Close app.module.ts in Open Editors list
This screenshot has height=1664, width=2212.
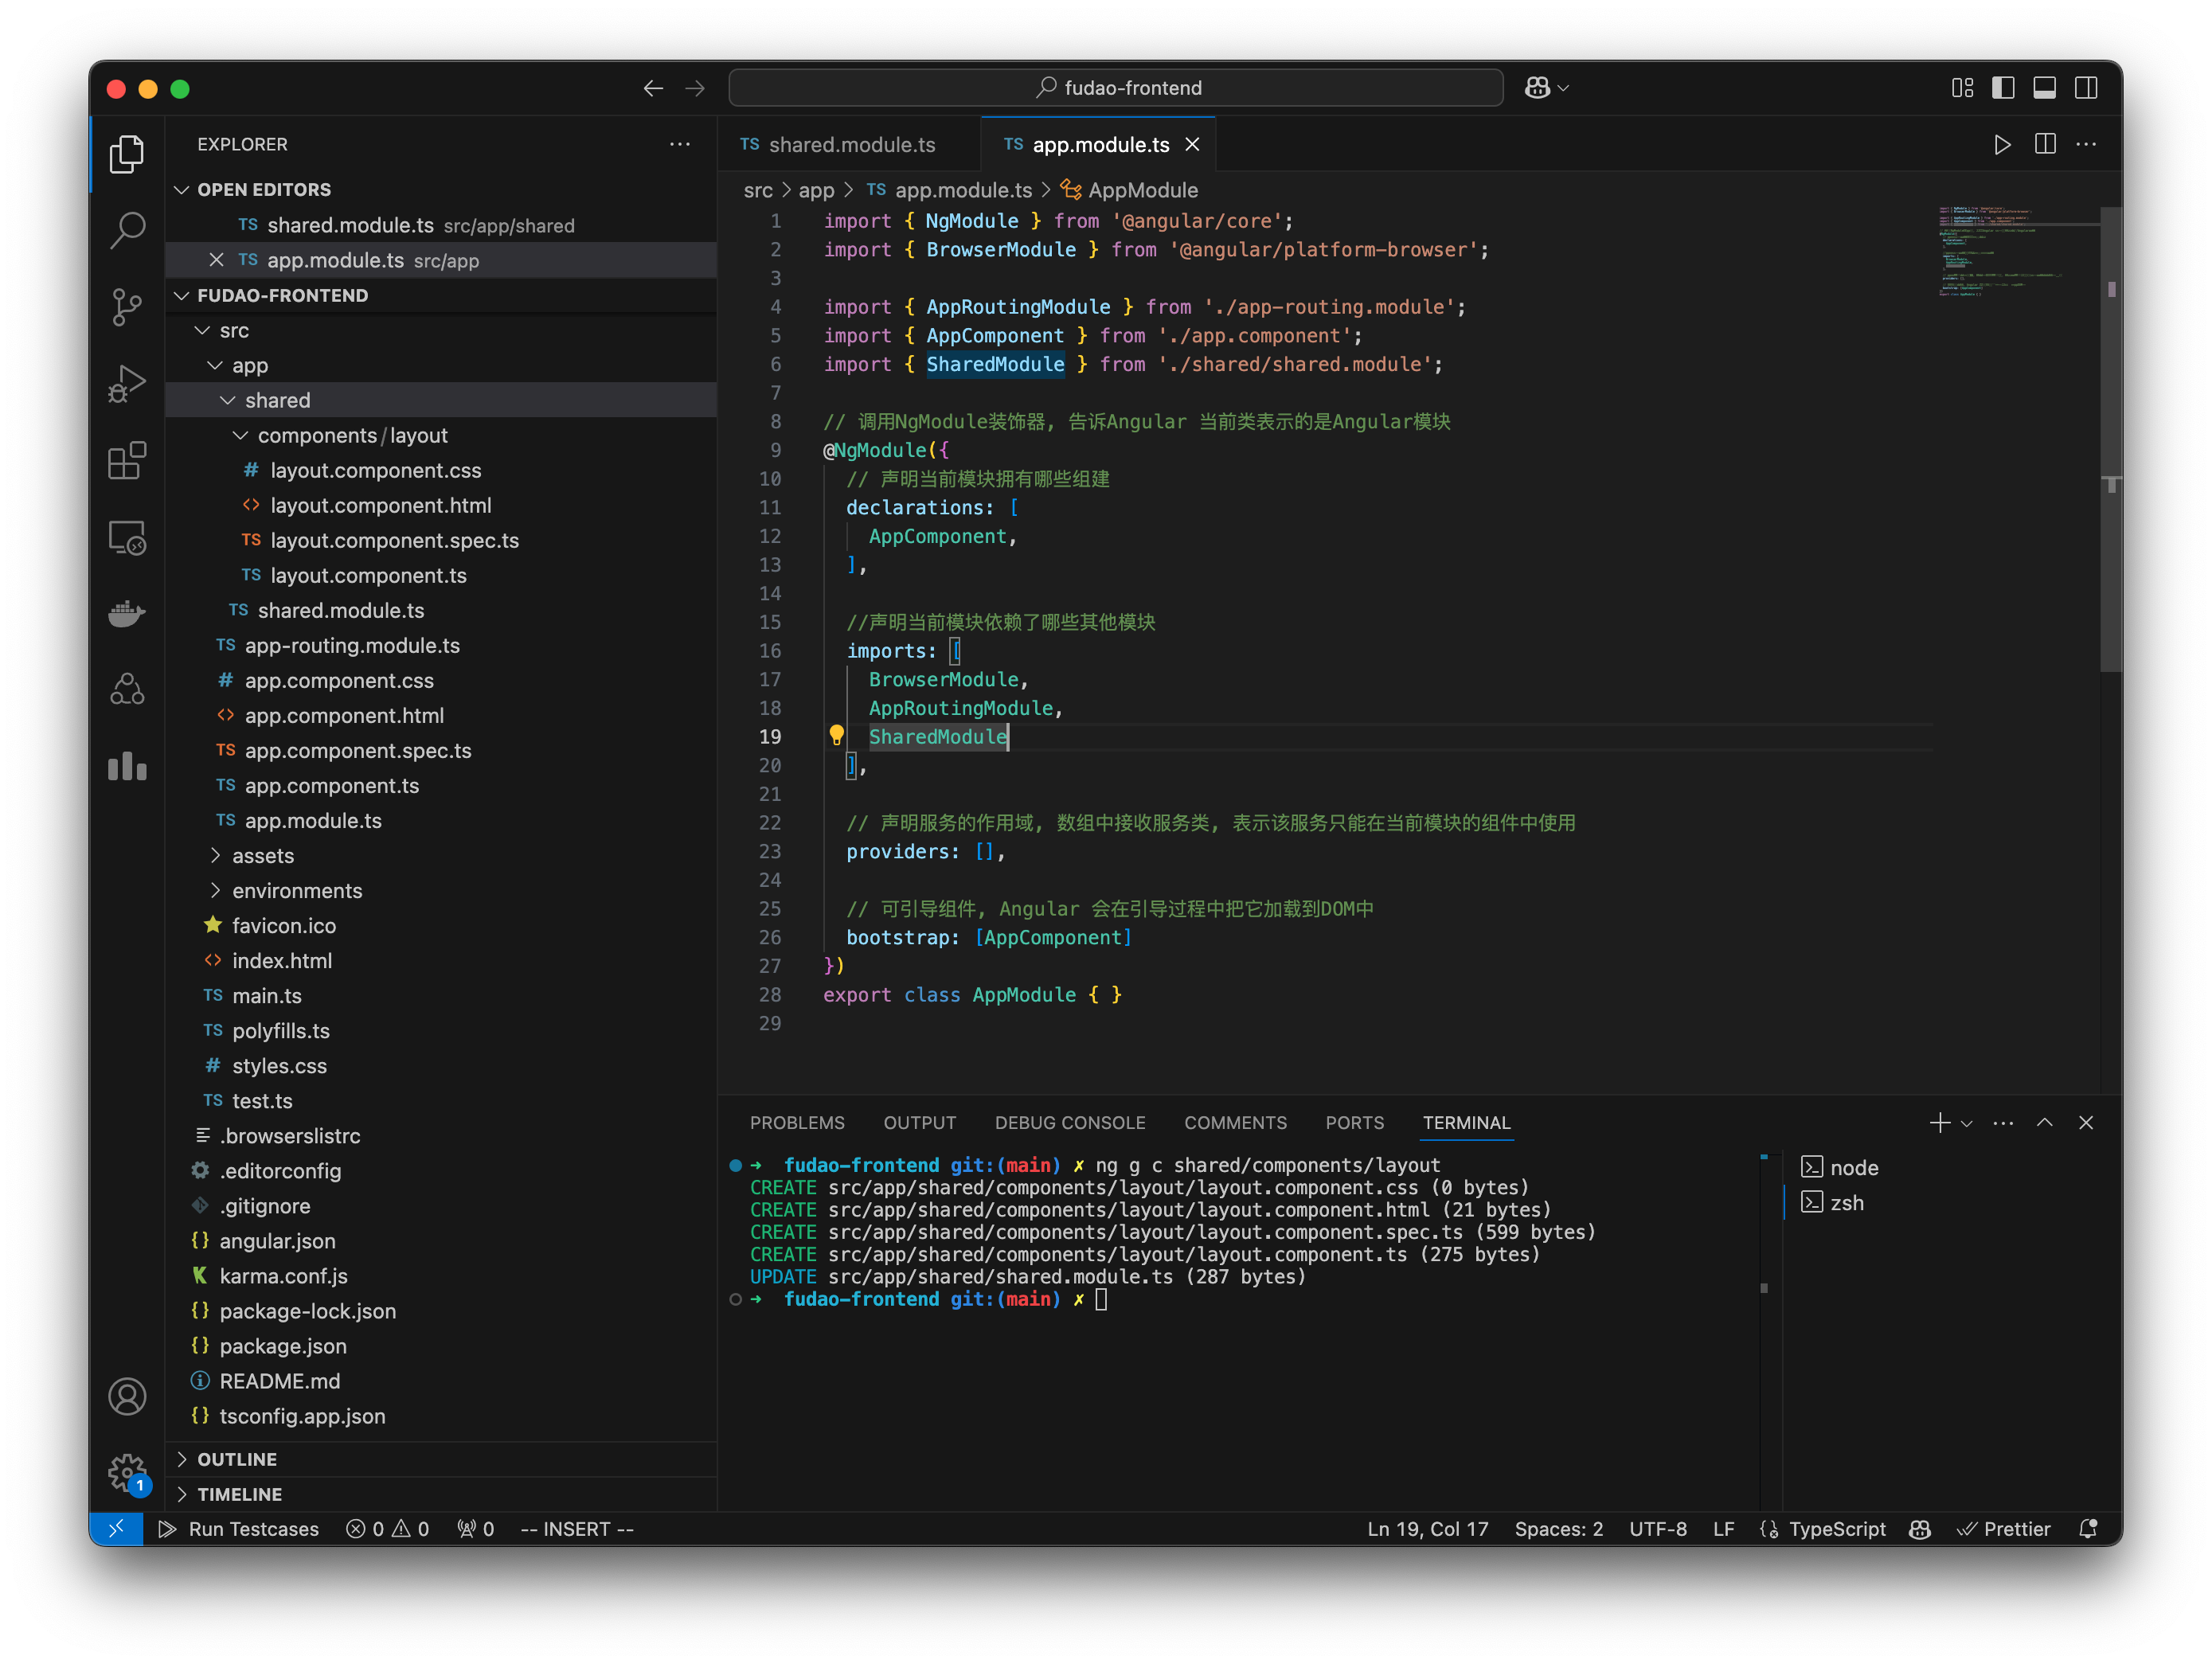(x=216, y=260)
